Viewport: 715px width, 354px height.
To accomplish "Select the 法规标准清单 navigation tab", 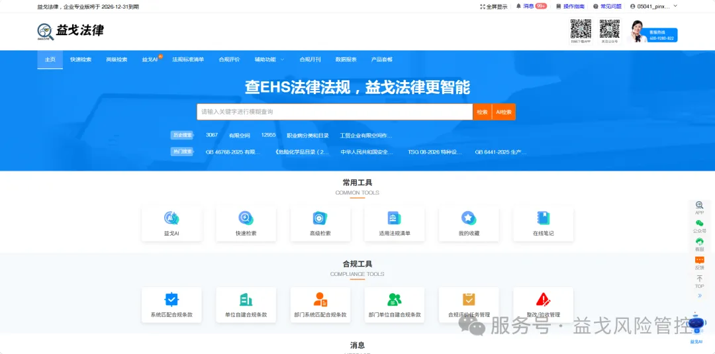I will point(188,60).
